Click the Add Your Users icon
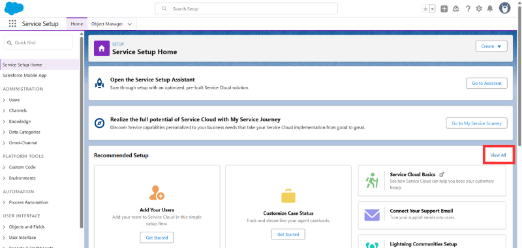Image resolution: width=522 pixels, height=248 pixels. click(x=157, y=193)
